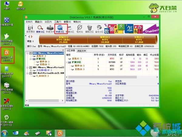The width and height of the screenshot is (182, 137).
Task: Open the 分区(P) menu
Action: coord(48,22)
